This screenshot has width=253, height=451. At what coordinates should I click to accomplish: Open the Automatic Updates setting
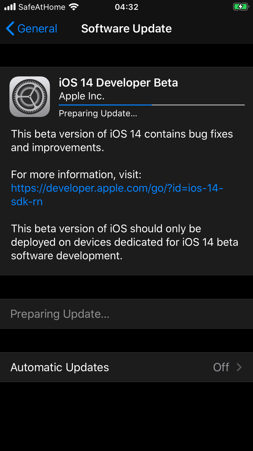coord(60,367)
